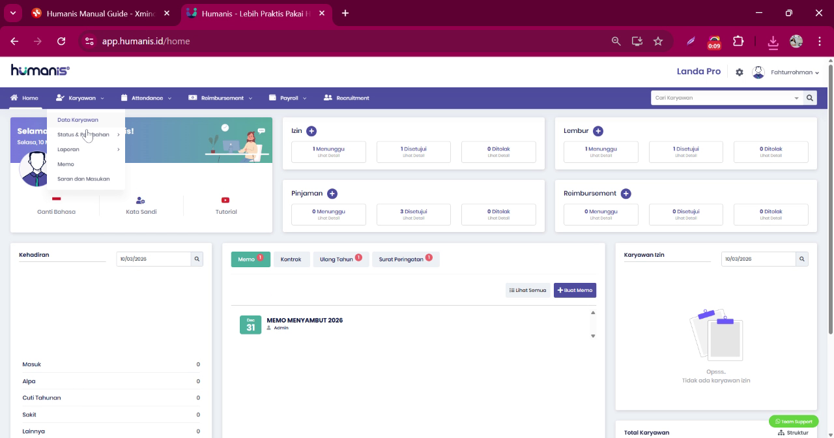Click the Struktur link
834x438 pixels.
[793, 433]
